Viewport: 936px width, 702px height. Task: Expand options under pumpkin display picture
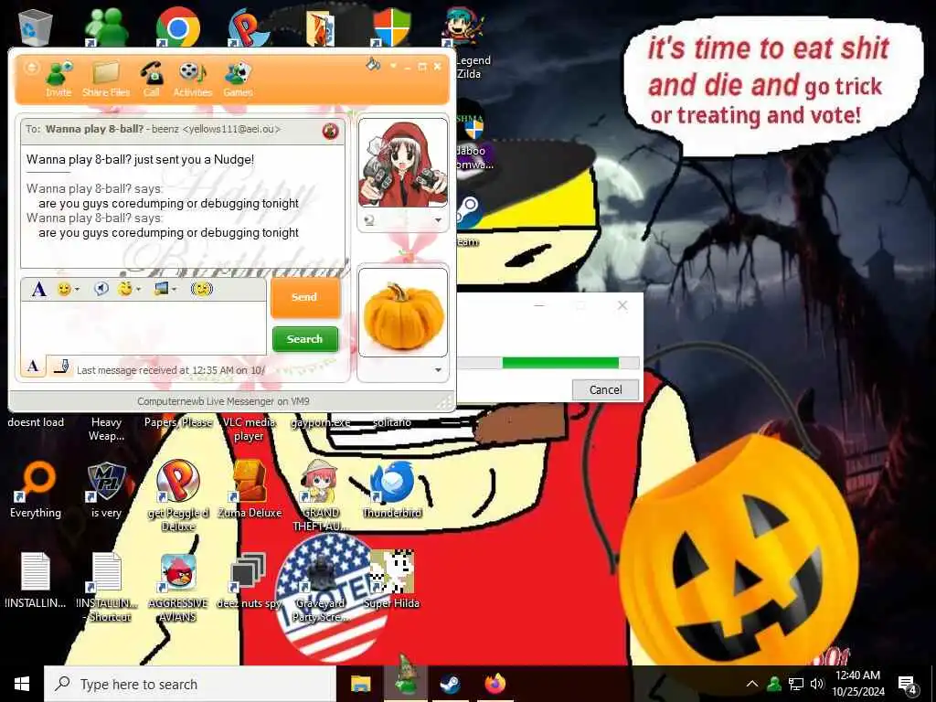click(438, 370)
